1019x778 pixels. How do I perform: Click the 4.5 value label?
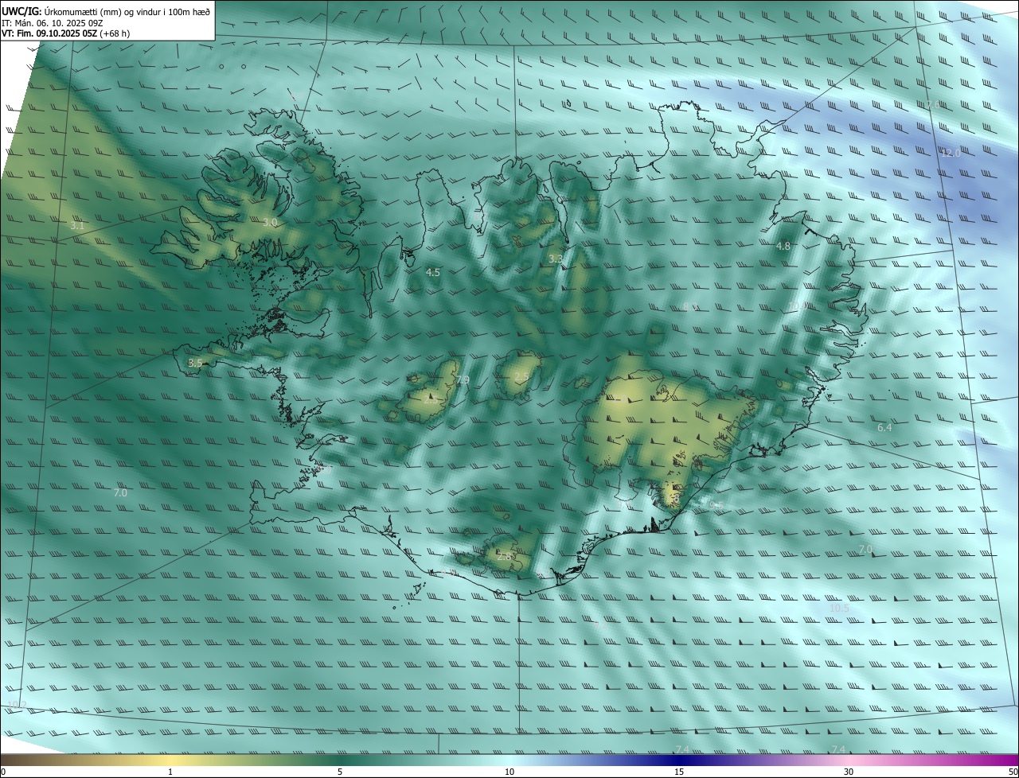coord(433,272)
